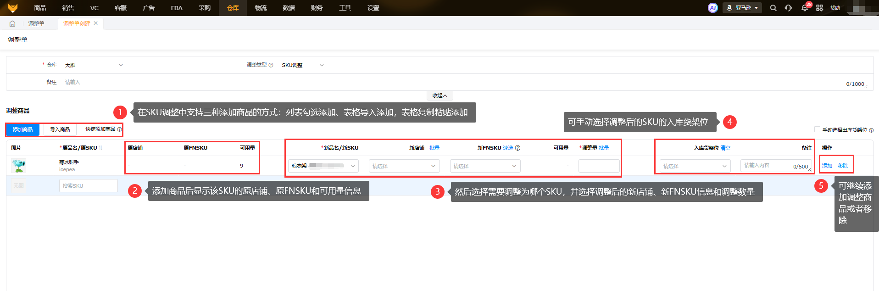Image resolution: width=879 pixels, height=291 pixels.
Task: Open the 采购 menu
Action: click(205, 8)
